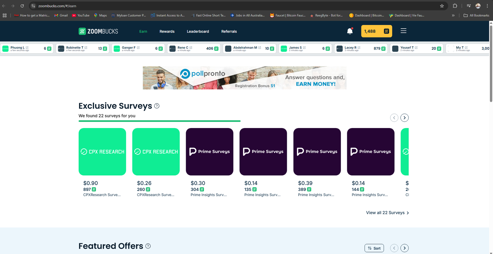Open the Instant Access bookmark
Screen dimensions: 493x254
click(x=168, y=15)
